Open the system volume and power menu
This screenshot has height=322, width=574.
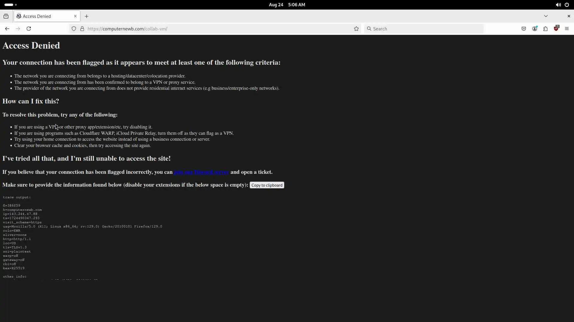point(562,5)
